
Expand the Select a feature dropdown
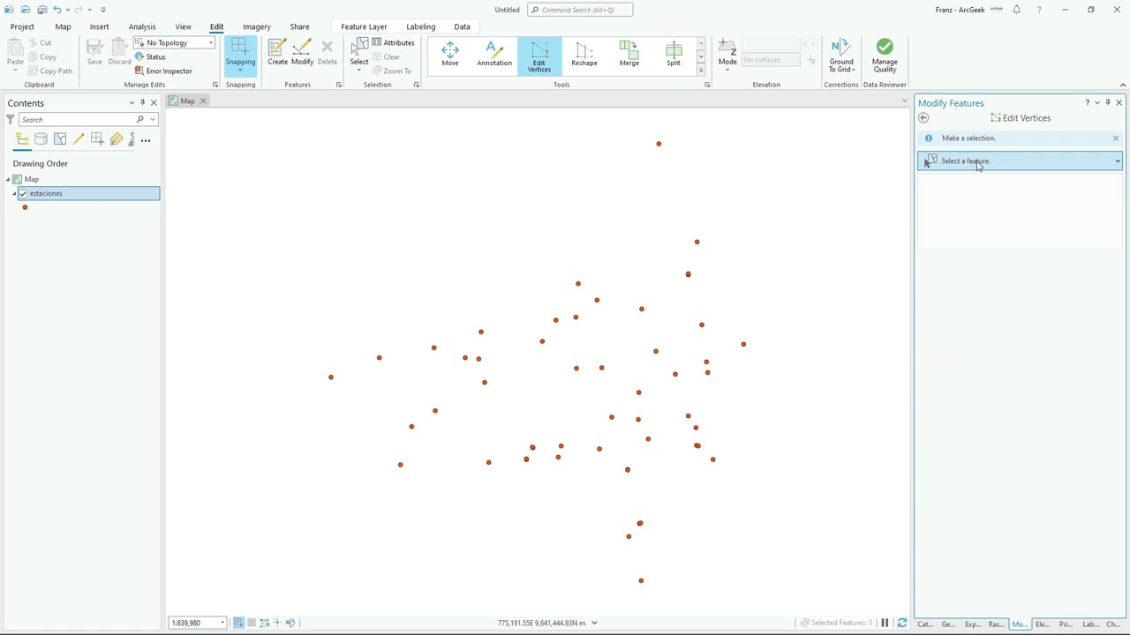1118,161
